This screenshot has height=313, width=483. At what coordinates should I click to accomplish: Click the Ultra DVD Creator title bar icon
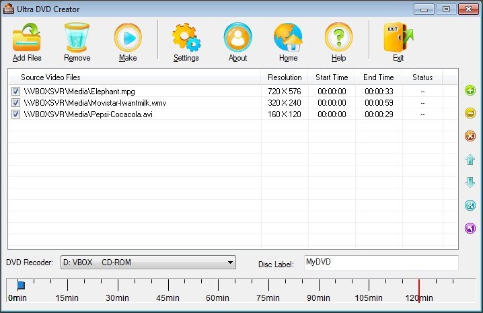pos(9,9)
